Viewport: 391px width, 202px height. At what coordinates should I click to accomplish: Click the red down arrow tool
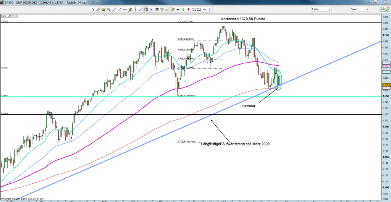[x=188, y=9]
